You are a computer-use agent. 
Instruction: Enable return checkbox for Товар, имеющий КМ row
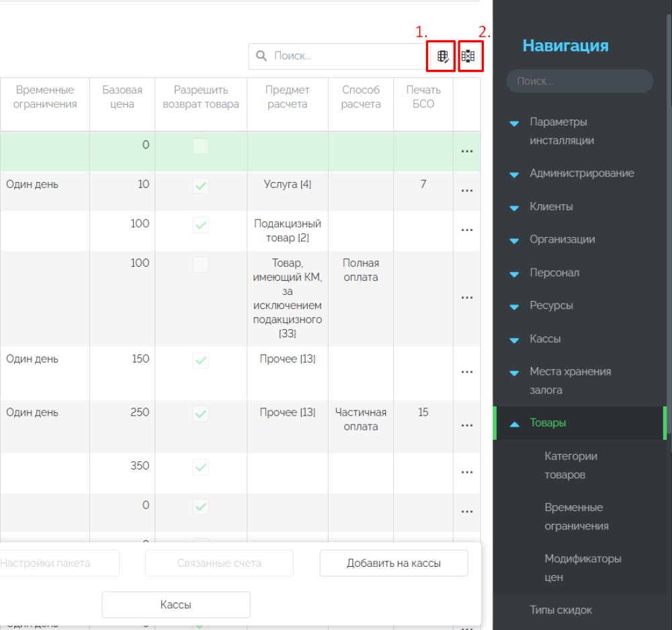point(200,265)
